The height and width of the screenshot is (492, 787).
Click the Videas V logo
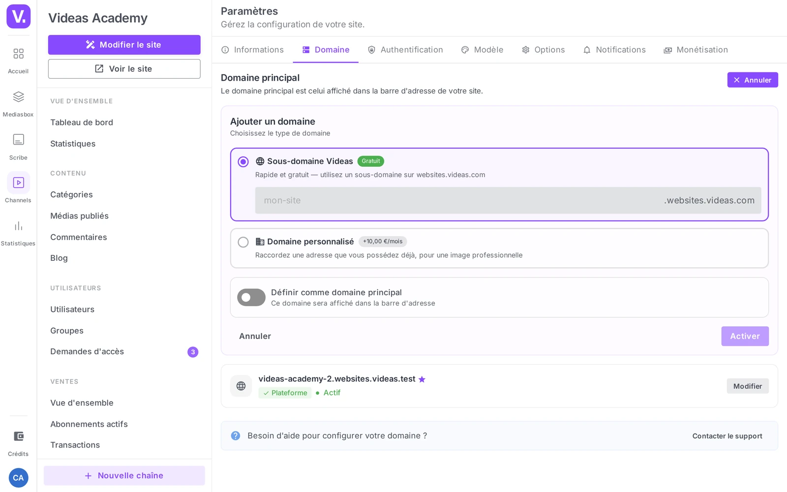pyautogui.click(x=18, y=16)
